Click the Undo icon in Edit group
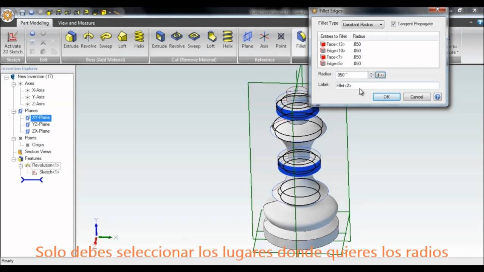The image size is (484, 272). pos(33,34)
